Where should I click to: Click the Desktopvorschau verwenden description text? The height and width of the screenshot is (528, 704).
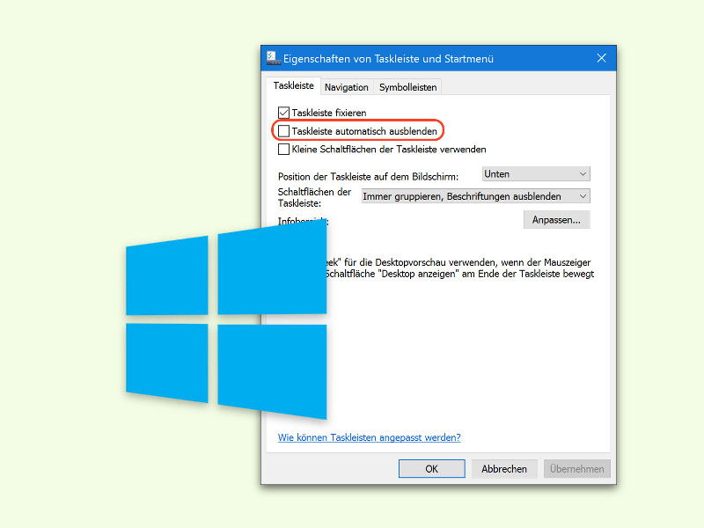point(458,268)
